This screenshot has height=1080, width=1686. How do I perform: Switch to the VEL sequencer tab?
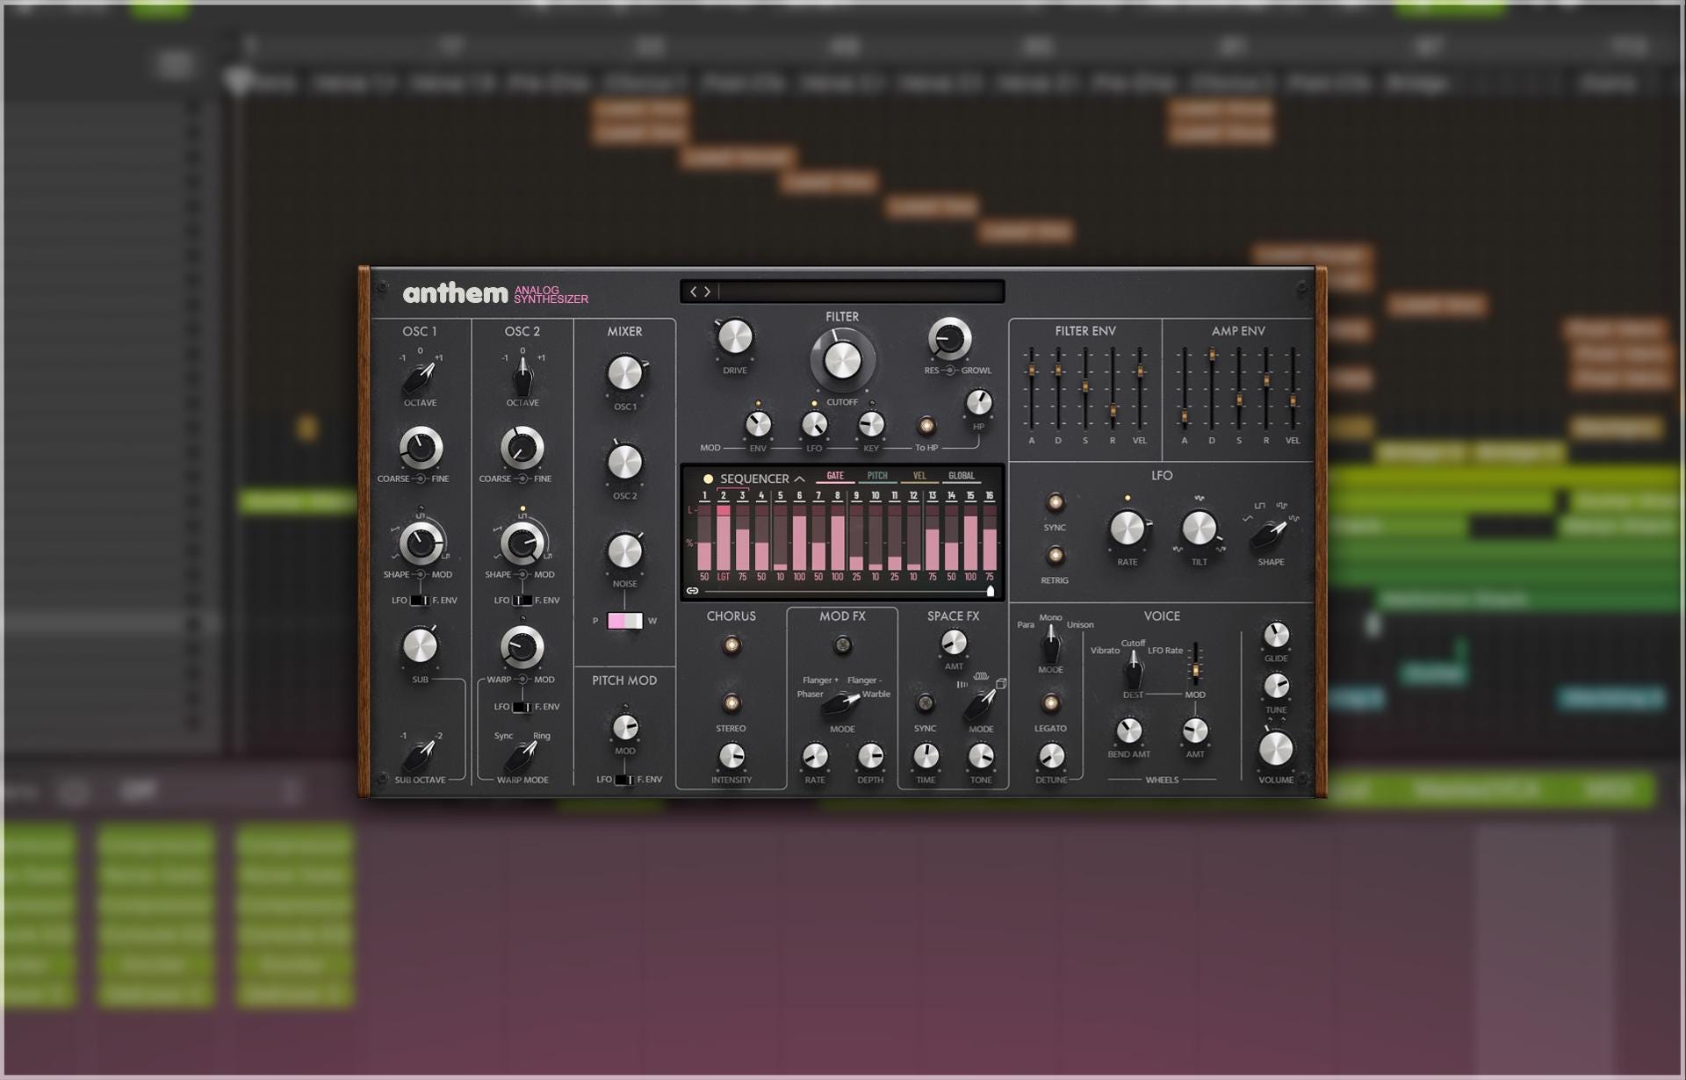click(919, 476)
